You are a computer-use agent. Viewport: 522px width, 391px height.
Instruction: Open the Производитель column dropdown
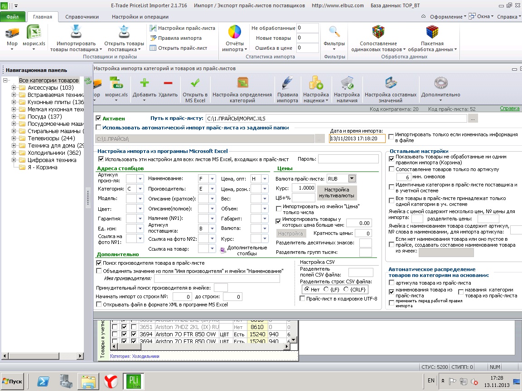(212, 189)
